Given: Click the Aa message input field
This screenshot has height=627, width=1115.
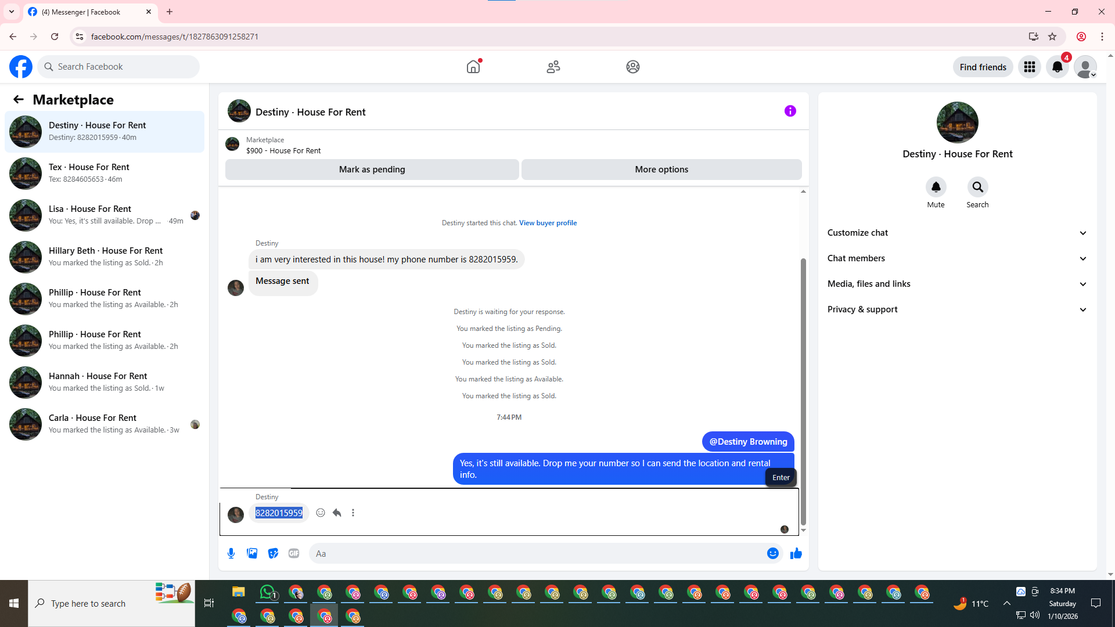Looking at the screenshot, I should tap(537, 553).
